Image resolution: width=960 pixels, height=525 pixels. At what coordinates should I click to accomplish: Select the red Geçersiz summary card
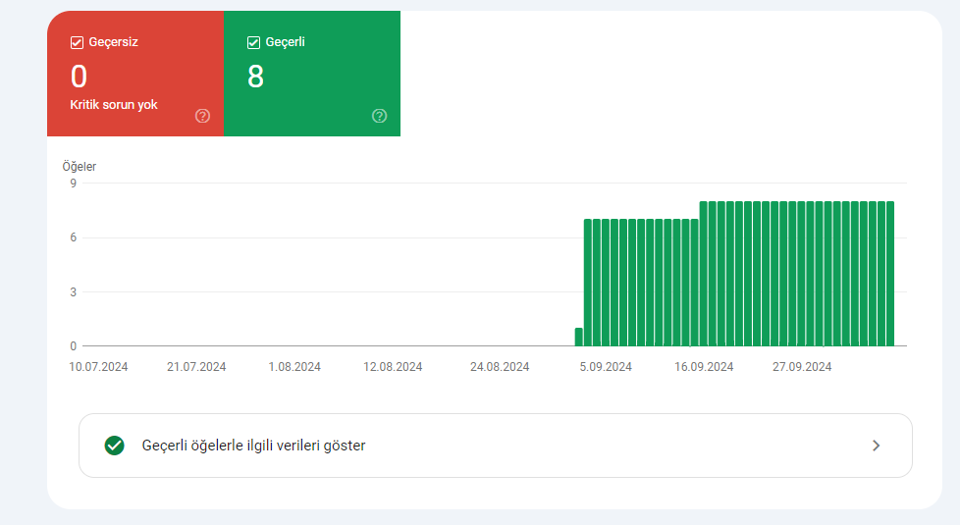pyautogui.click(x=135, y=74)
